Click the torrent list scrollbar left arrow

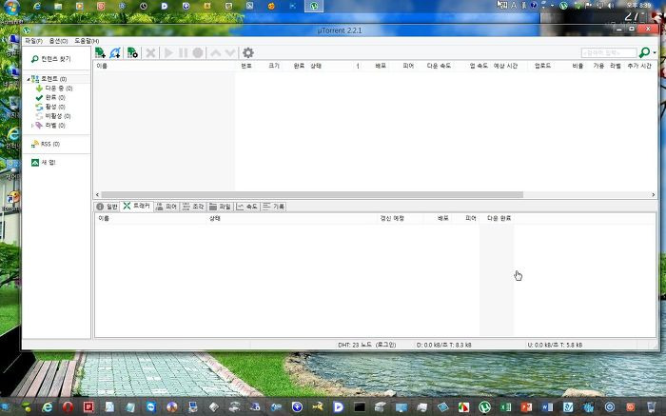tap(98, 194)
